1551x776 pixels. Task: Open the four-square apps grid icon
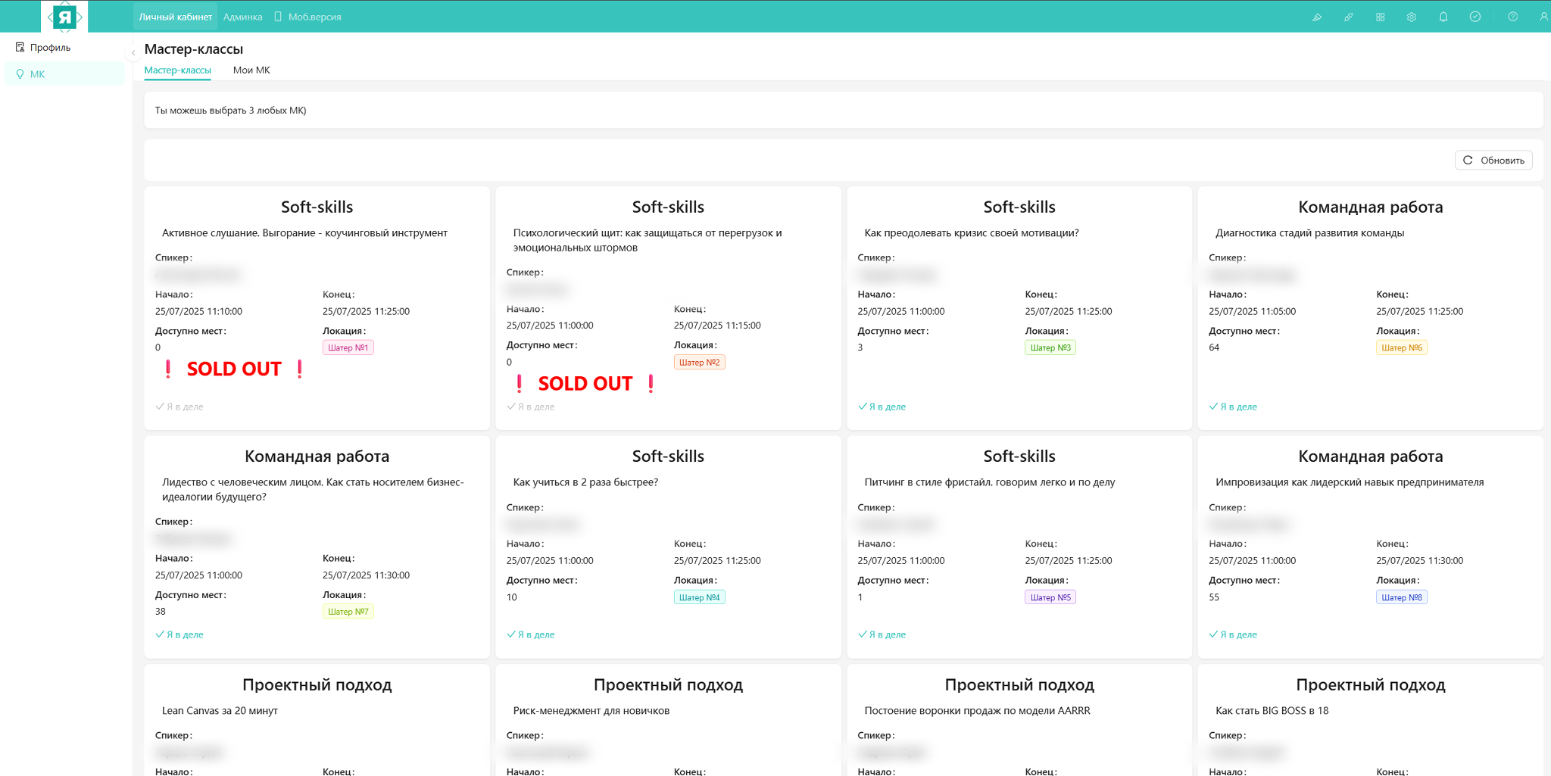(1381, 17)
